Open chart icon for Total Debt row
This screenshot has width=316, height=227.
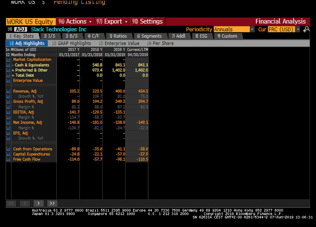[9, 75]
